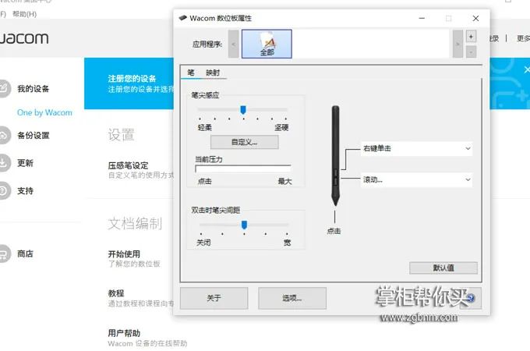Open the 右键单击 pen button dropdown
Screen dimensions: 530x351
[x=416, y=148]
